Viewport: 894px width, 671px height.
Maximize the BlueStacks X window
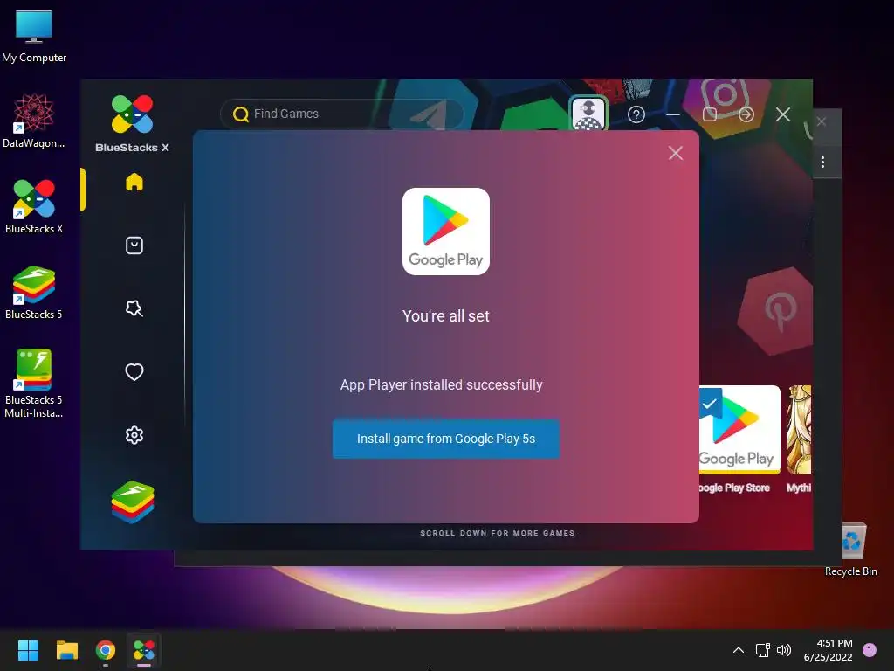710,114
